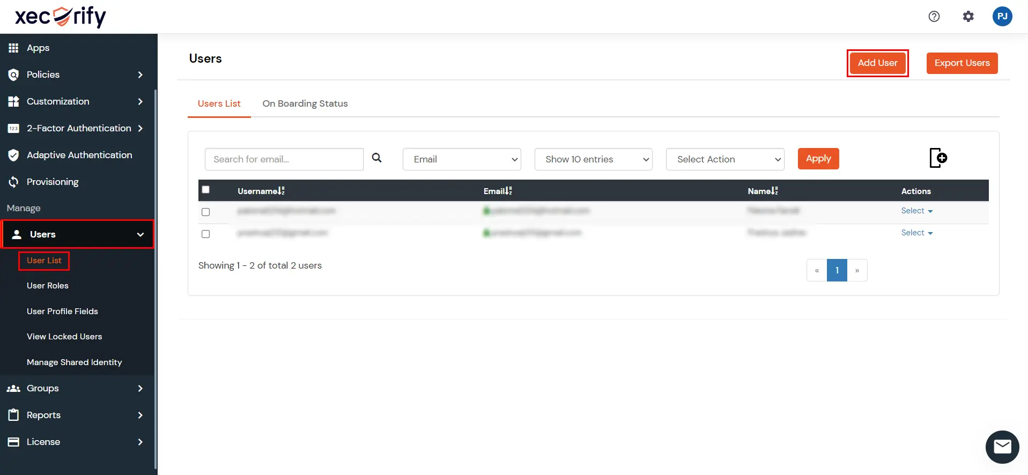Focus the Search for email field
Image resolution: width=1028 pixels, height=475 pixels.
click(x=284, y=159)
